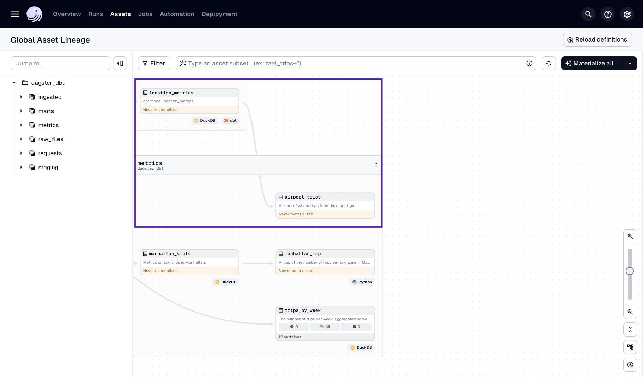The height and width of the screenshot is (377, 643).
Task: Collapse the dagster_dbt folder tree
Action: pyautogui.click(x=14, y=83)
